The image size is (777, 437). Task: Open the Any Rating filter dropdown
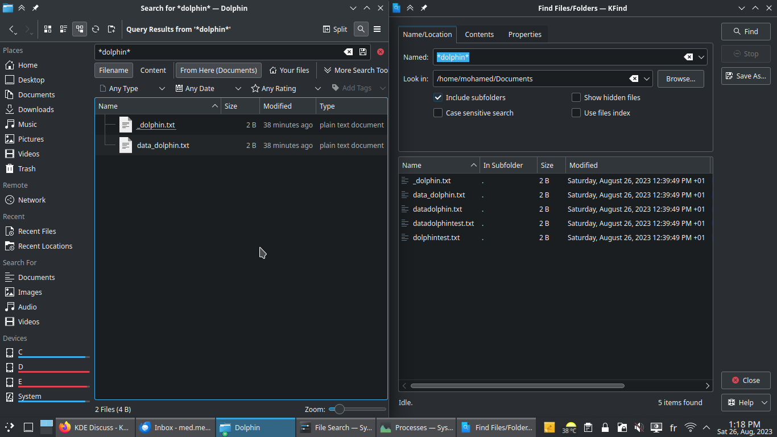(x=286, y=88)
